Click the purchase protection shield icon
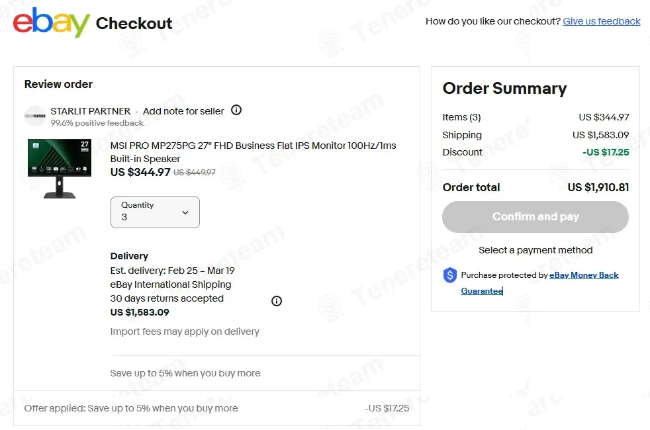Image resolution: width=650 pixels, height=430 pixels. click(450, 275)
